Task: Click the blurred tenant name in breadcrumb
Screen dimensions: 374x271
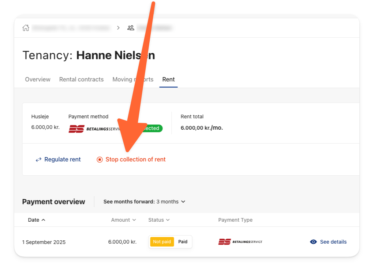Action: click(154, 28)
